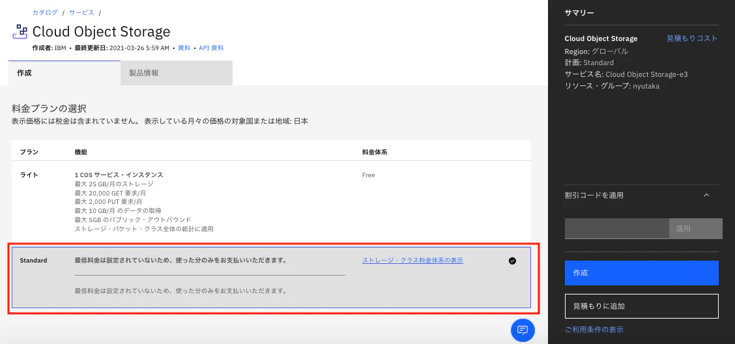The height and width of the screenshot is (344, 735).
Task: Collapse the 割引コードを適用 section chevron
Action: tap(706, 195)
